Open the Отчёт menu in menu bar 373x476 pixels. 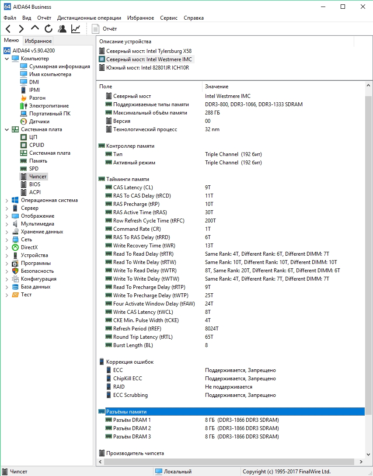(x=44, y=18)
